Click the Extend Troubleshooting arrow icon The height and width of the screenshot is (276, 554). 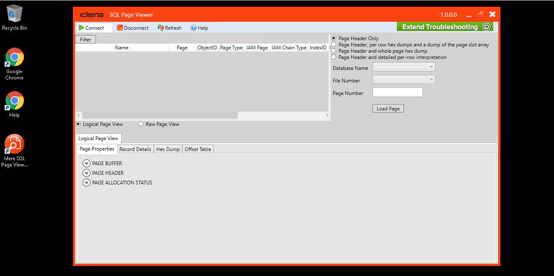point(487,26)
